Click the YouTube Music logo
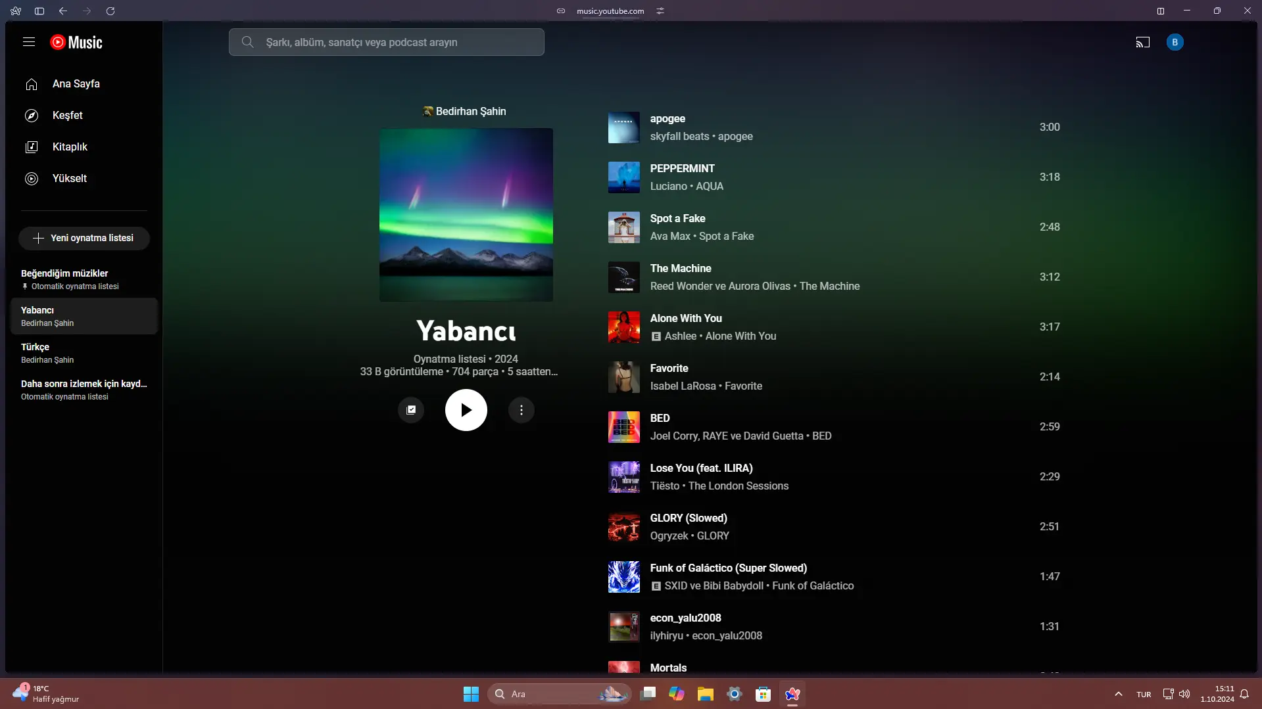Image resolution: width=1262 pixels, height=709 pixels. tap(76, 42)
